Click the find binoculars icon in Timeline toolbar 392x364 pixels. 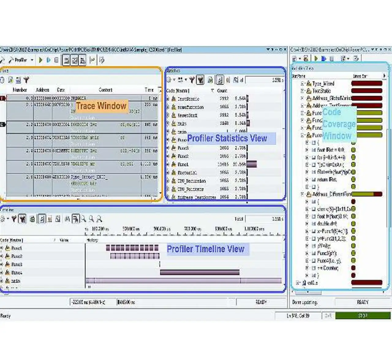67,219
